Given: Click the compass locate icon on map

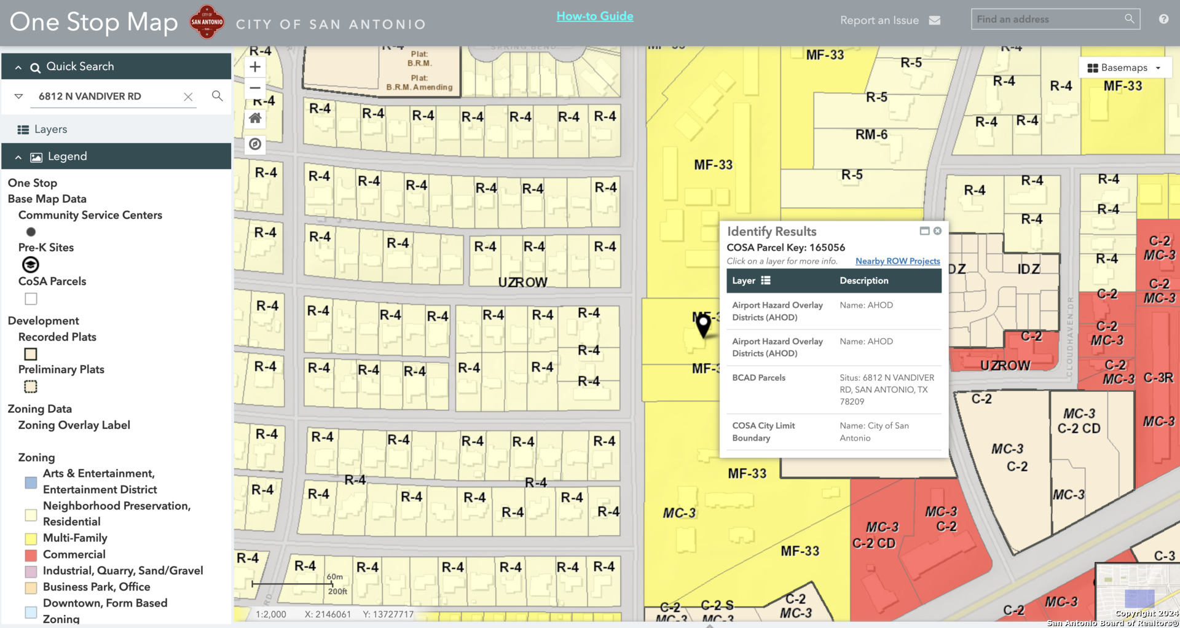Looking at the screenshot, I should [255, 144].
